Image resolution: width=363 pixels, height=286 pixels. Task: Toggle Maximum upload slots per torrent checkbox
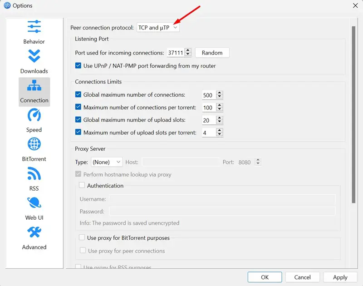point(78,132)
